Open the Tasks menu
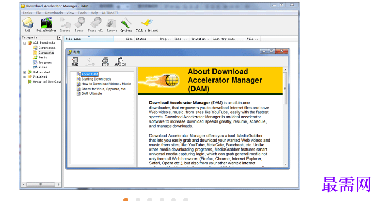Image resolution: width=381 pixels, height=201 pixels. (27, 13)
